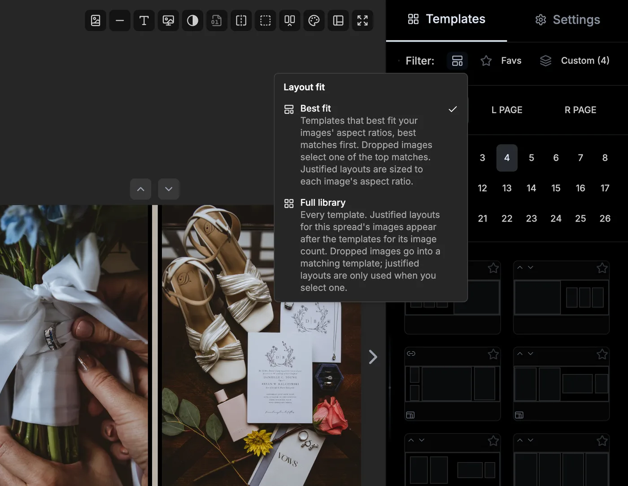Select the L PAGE button

pyautogui.click(x=507, y=110)
